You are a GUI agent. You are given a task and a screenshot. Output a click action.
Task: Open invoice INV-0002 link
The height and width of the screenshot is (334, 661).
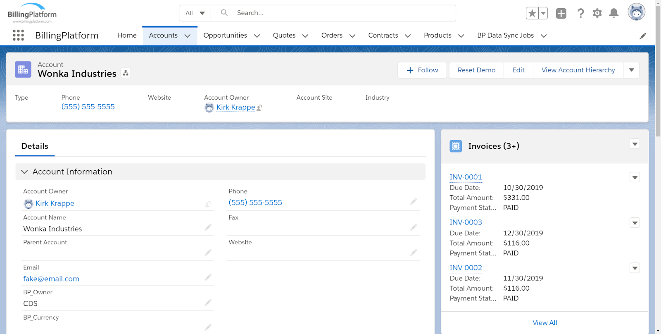click(466, 268)
